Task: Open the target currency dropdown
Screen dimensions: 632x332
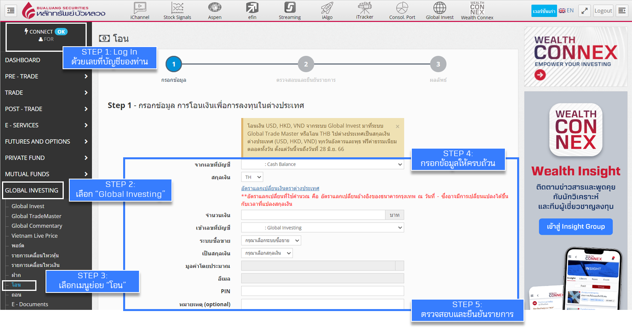Action: tap(267, 253)
